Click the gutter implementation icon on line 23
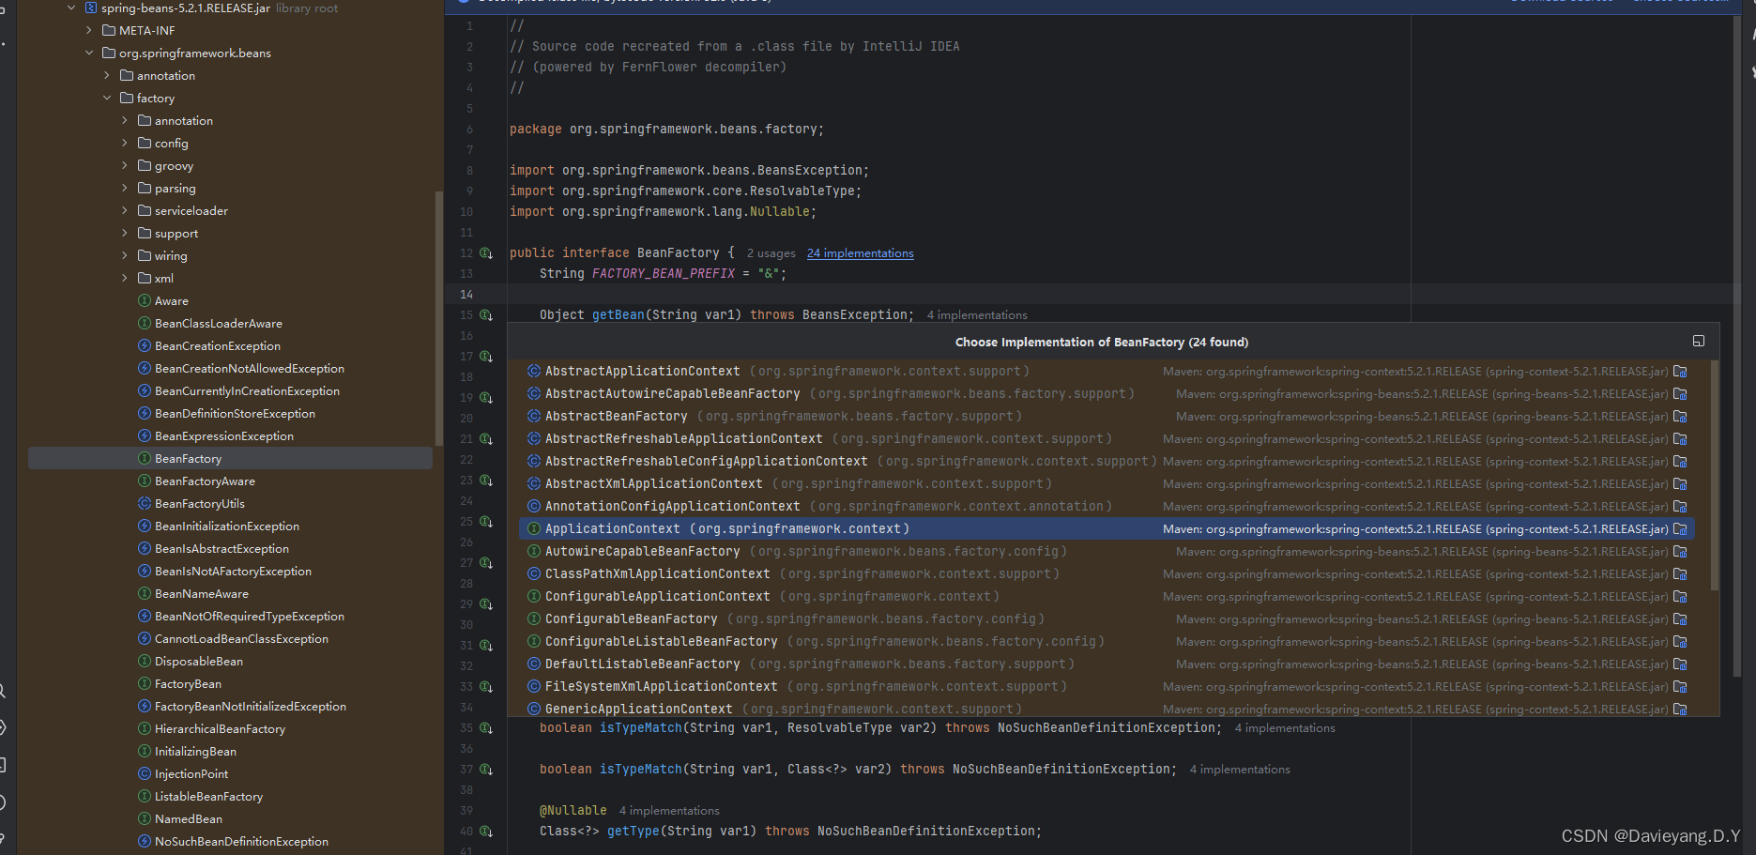 coord(486,481)
